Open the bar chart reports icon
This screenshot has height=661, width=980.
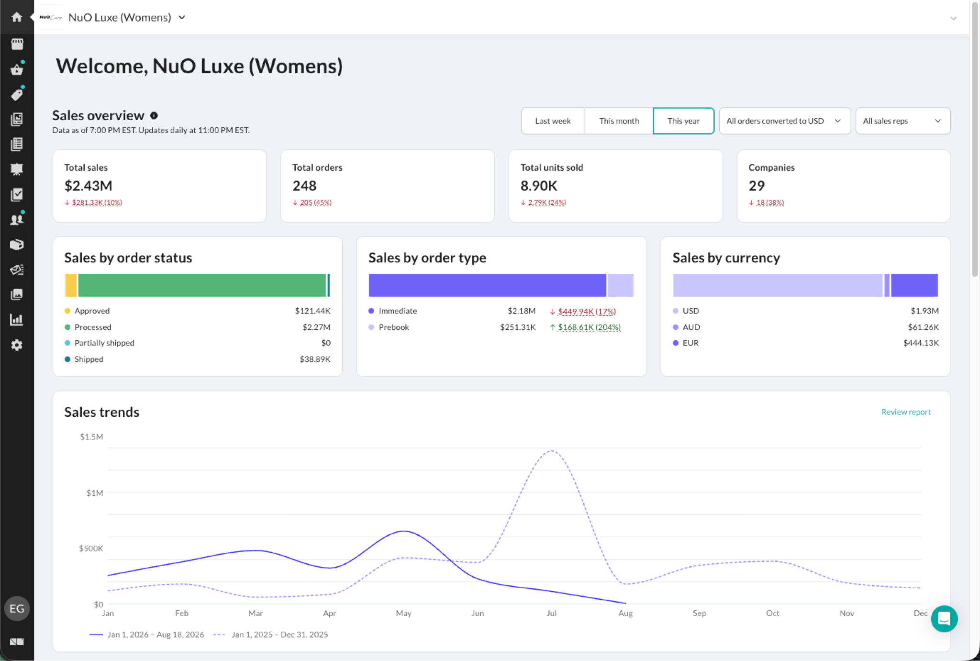[17, 320]
